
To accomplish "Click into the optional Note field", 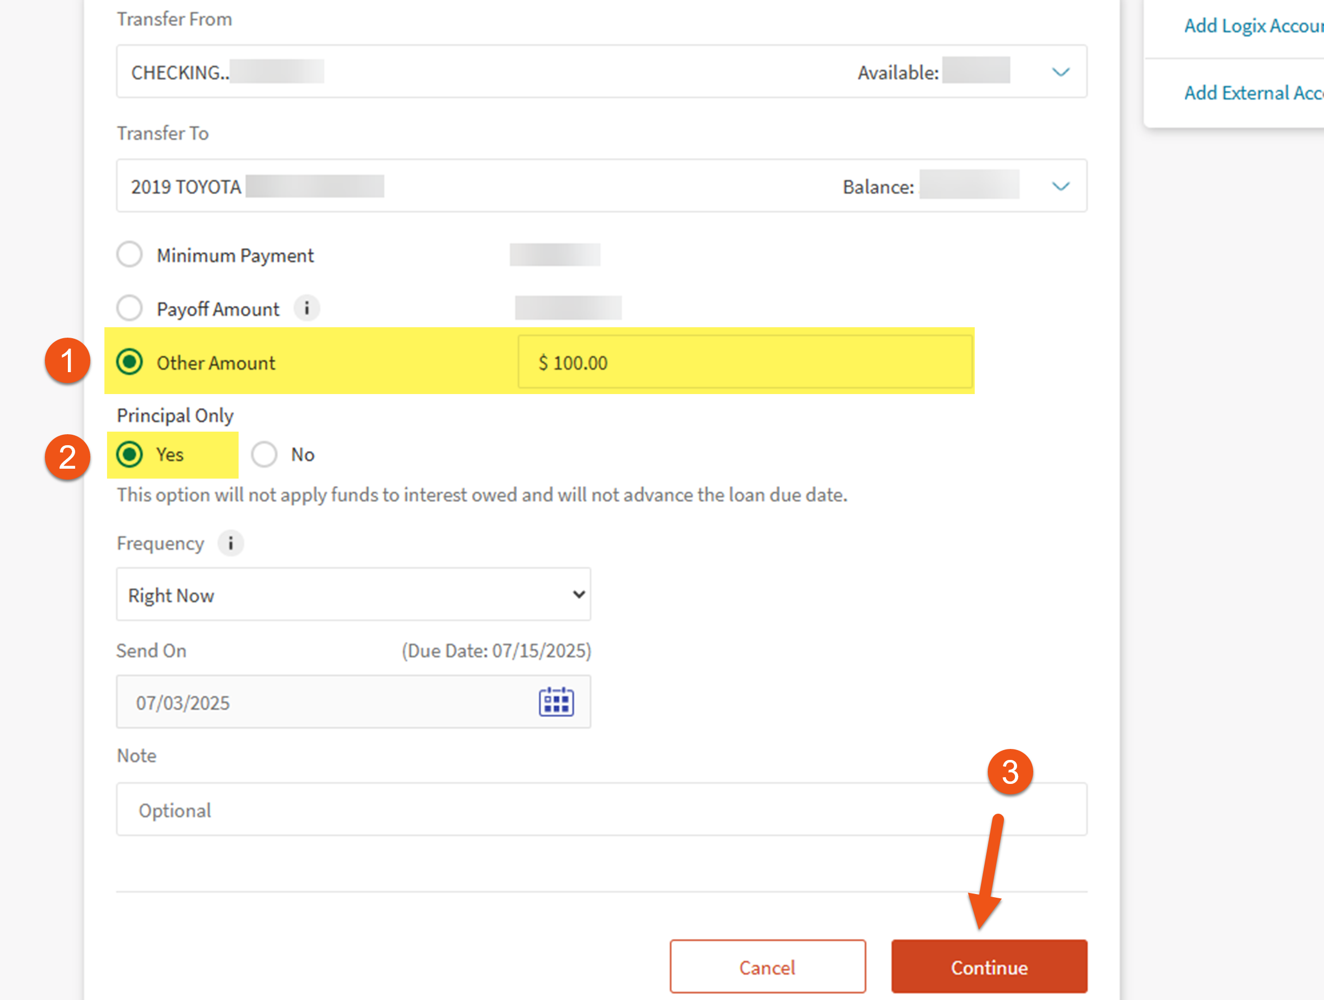I will click(601, 809).
